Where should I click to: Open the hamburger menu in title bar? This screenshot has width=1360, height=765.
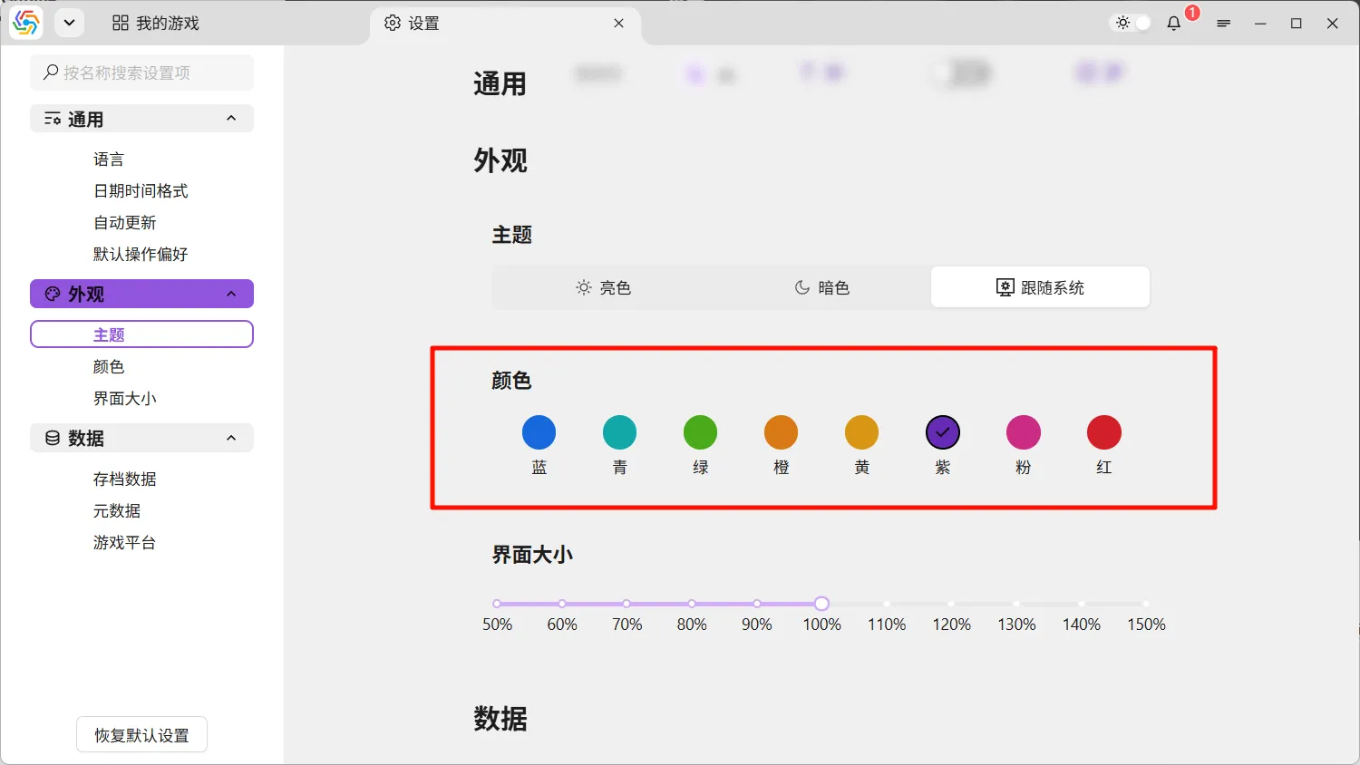click(x=1223, y=24)
